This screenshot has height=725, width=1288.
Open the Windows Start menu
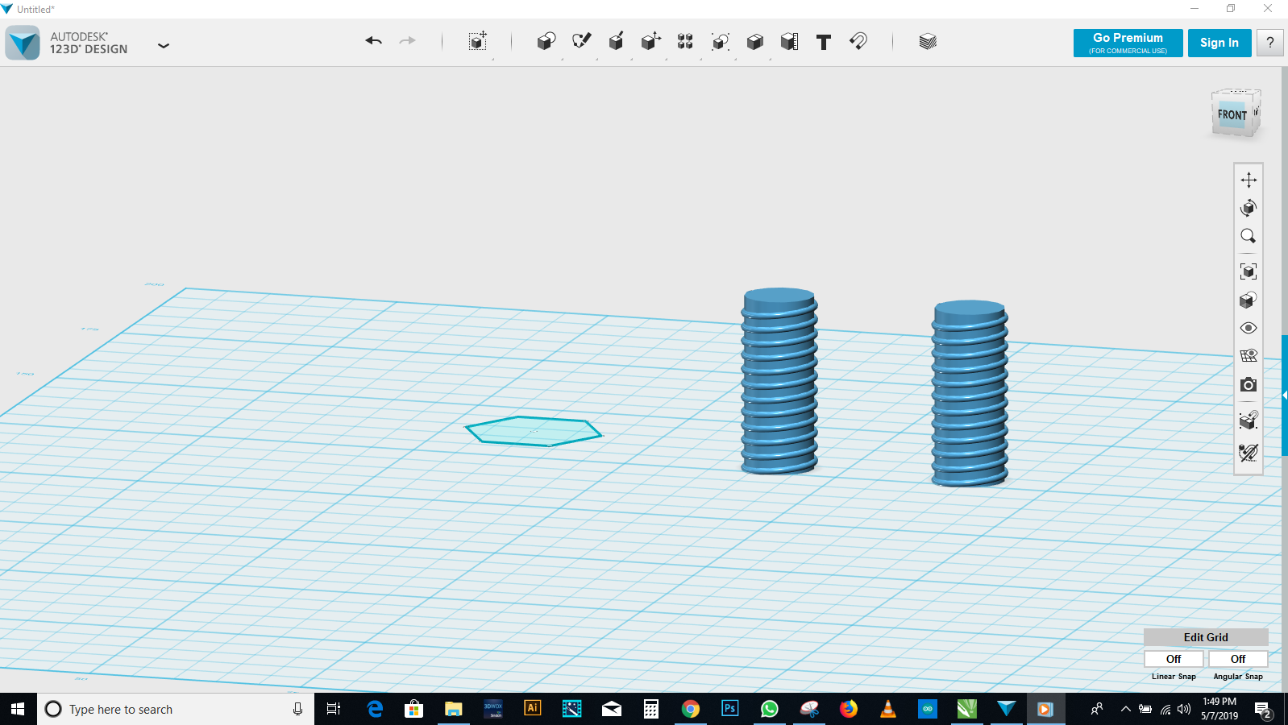(18, 709)
